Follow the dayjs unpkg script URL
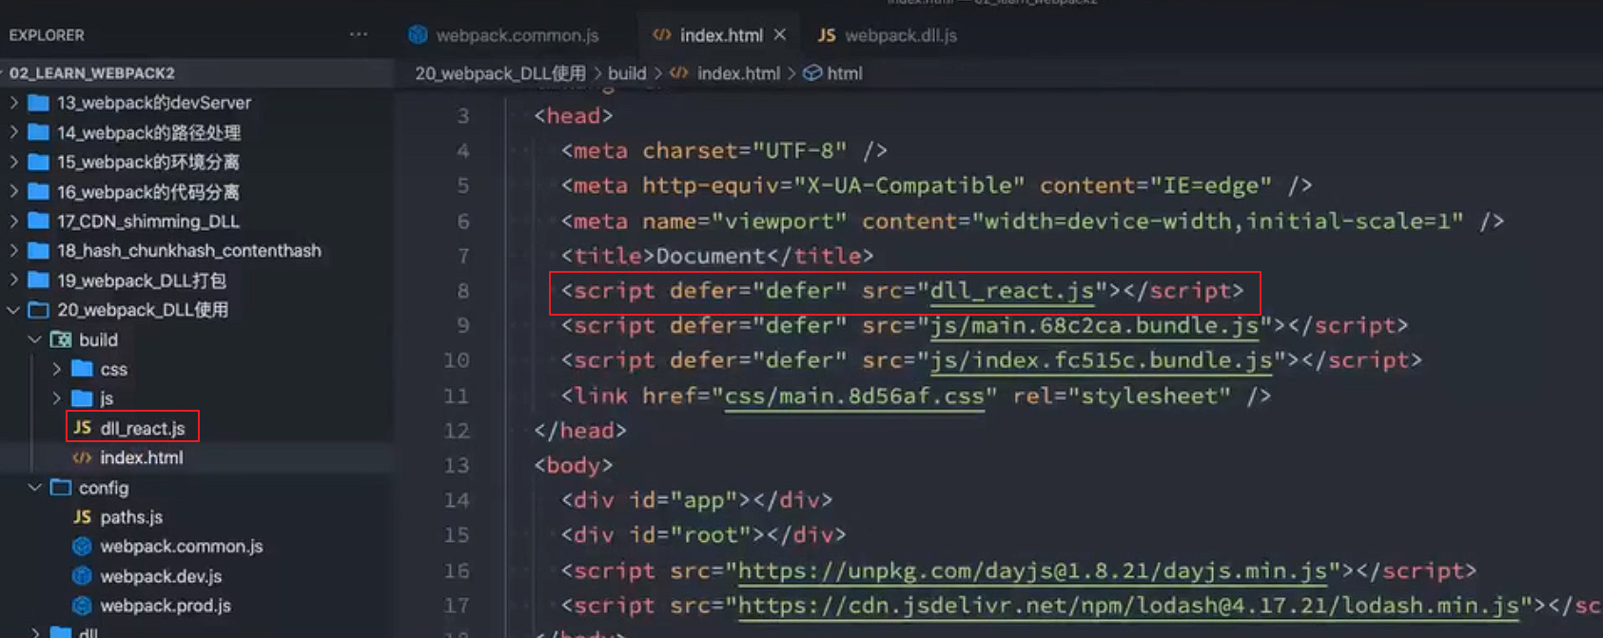Viewport: 1603px width, 638px height. pyautogui.click(x=1032, y=570)
